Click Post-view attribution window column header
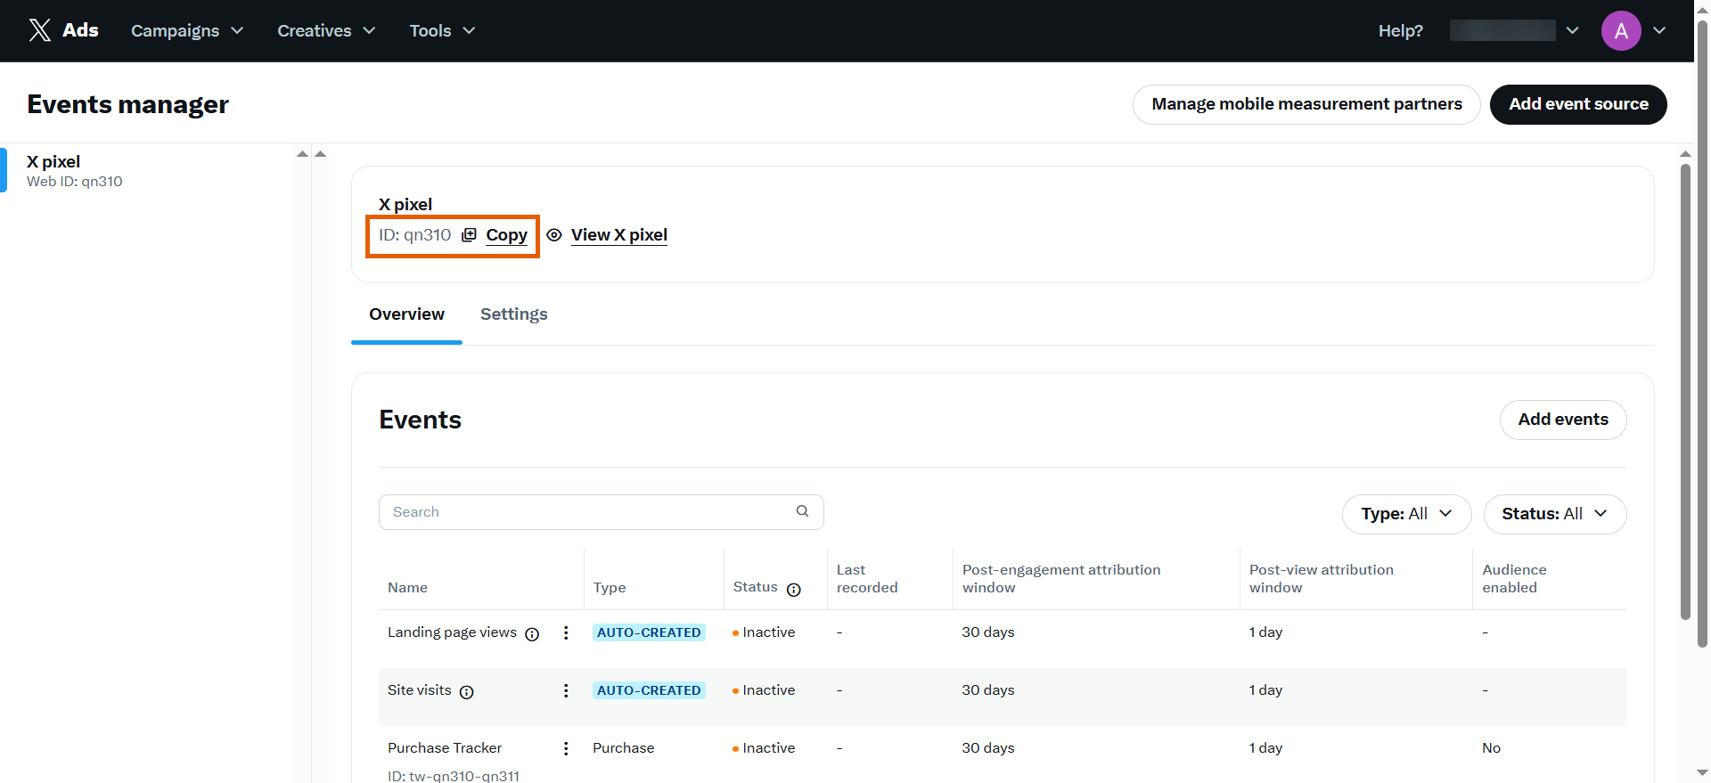The height and width of the screenshot is (783, 1711). [1322, 579]
